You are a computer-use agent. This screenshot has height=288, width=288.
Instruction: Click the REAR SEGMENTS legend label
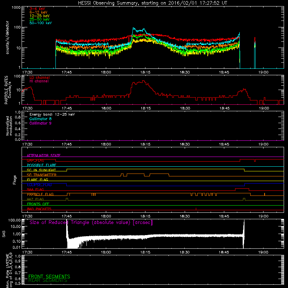click(48, 280)
